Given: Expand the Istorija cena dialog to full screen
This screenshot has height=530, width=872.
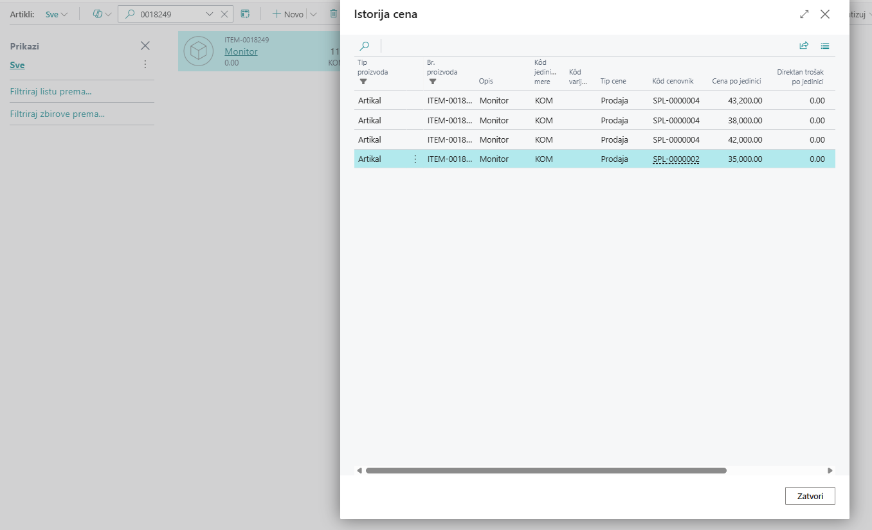Looking at the screenshot, I should (x=804, y=14).
